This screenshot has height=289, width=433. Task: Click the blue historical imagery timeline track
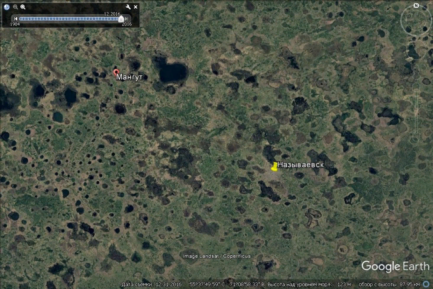point(69,19)
